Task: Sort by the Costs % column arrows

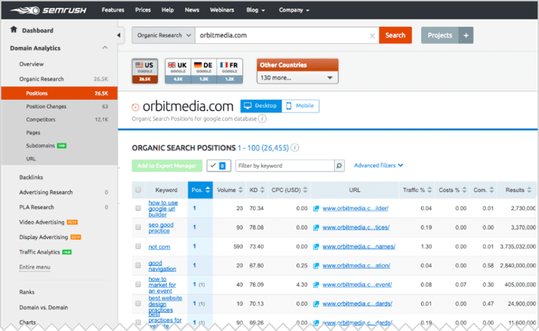Action: click(465, 190)
